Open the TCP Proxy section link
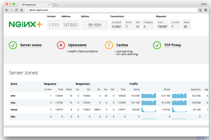211x140 pixels. click(x=172, y=45)
